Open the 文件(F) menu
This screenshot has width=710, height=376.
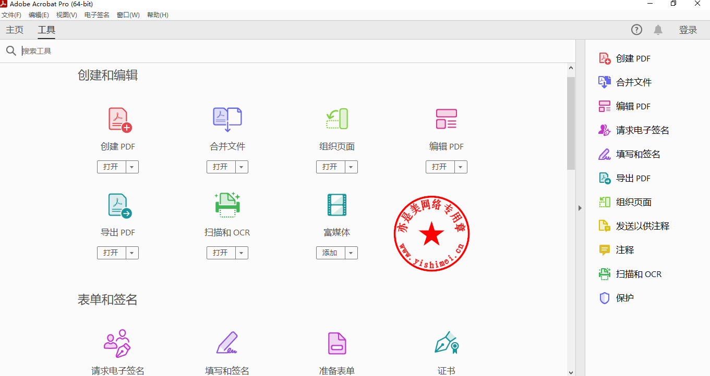tap(11, 15)
